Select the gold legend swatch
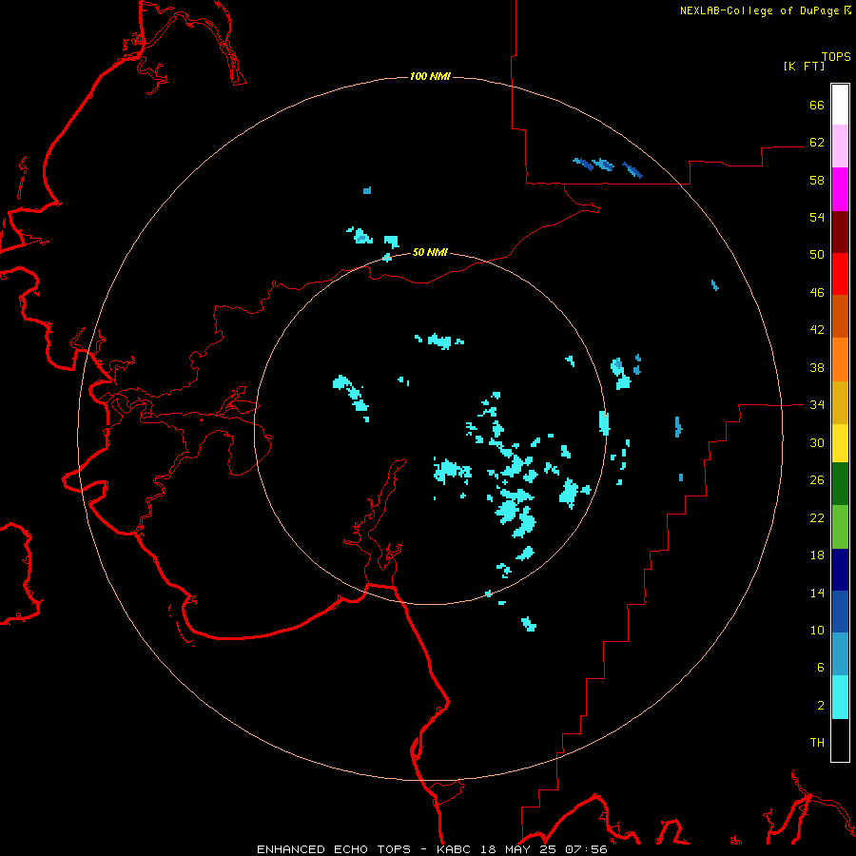 tap(840, 402)
